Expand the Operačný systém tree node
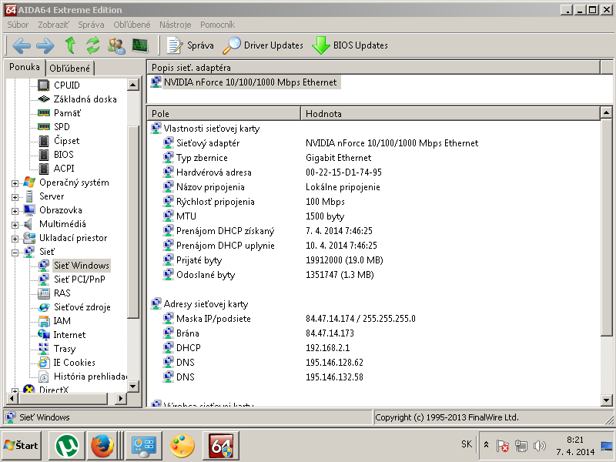This screenshot has height=462, width=616. tap(15, 183)
